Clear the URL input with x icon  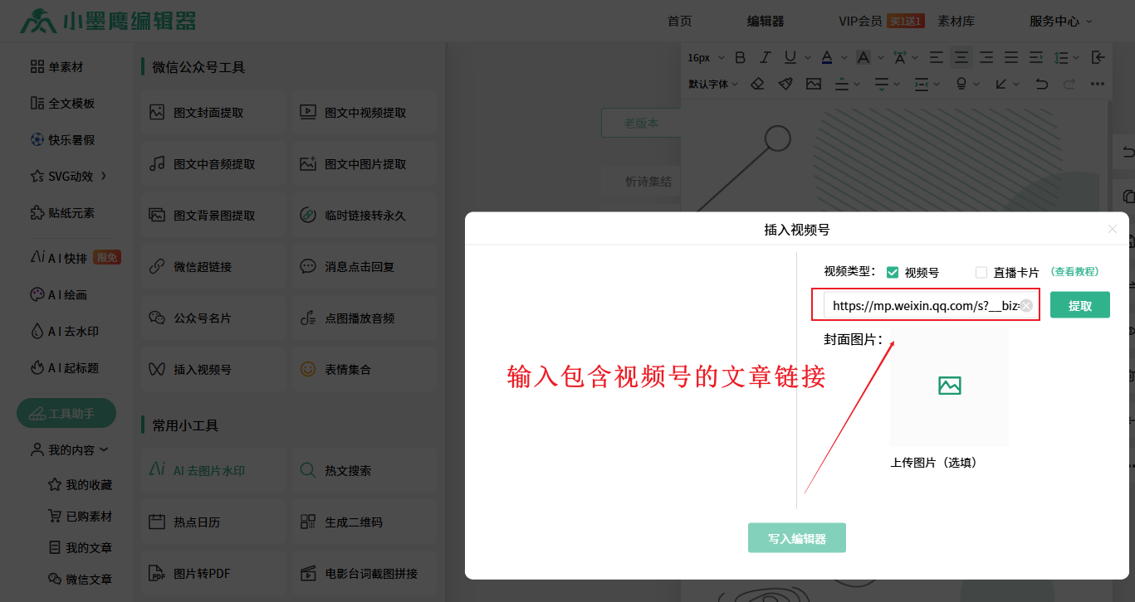tap(1026, 306)
